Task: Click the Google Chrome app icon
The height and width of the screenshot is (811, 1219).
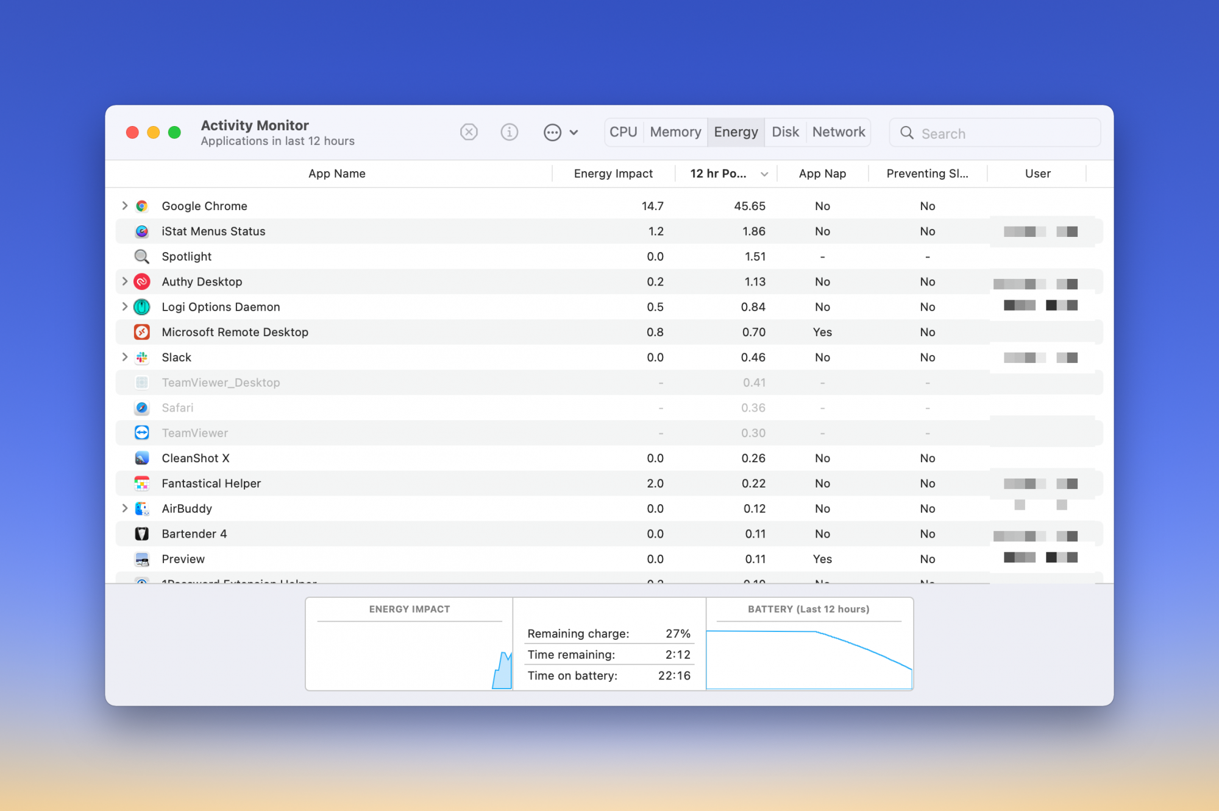Action: (142, 206)
